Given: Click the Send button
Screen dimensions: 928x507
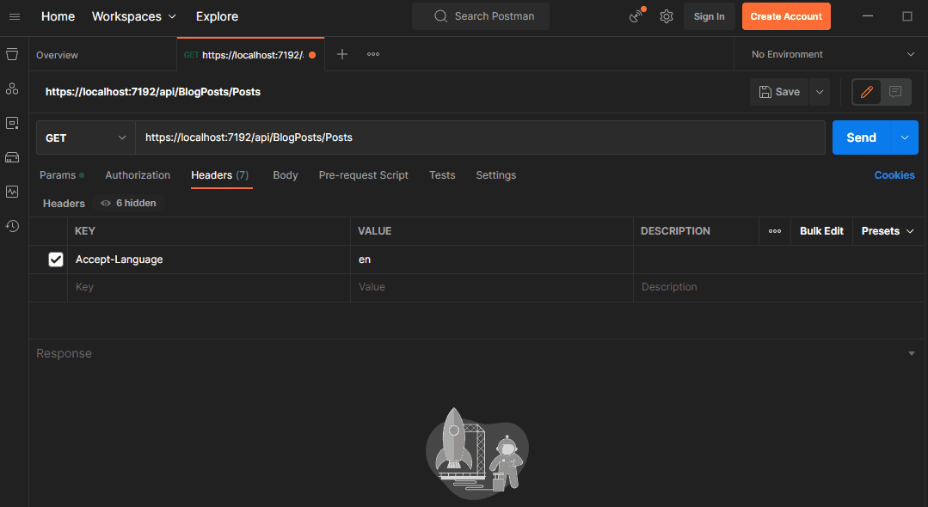Looking at the screenshot, I should (x=862, y=137).
